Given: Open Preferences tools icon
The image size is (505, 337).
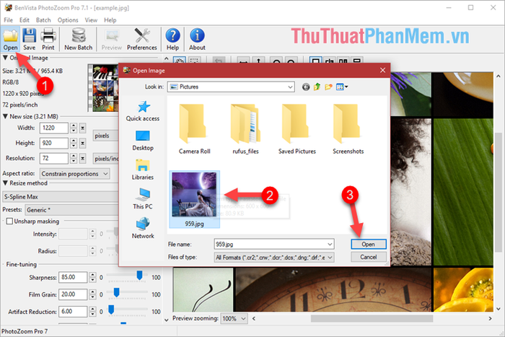Looking at the screenshot, I should (x=141, y=39).
